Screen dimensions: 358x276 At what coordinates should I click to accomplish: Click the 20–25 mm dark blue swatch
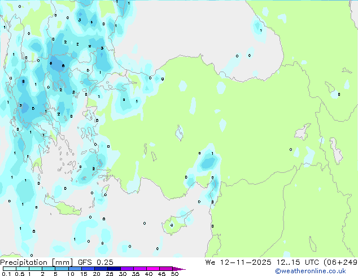pos(101,269)
